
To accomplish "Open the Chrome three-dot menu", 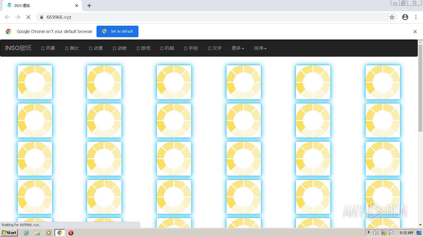I will 416,17.
